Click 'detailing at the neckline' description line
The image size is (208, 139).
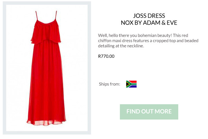click(x=121, y=46)
